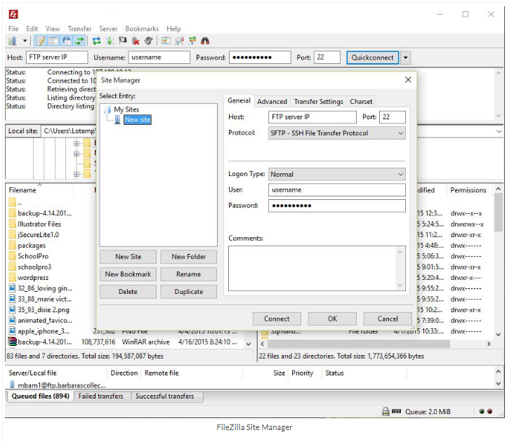Image resolution: width=507 pixels, height=442 pixels.
Task: Click the server icon next to New site
Action: (118, 120)
